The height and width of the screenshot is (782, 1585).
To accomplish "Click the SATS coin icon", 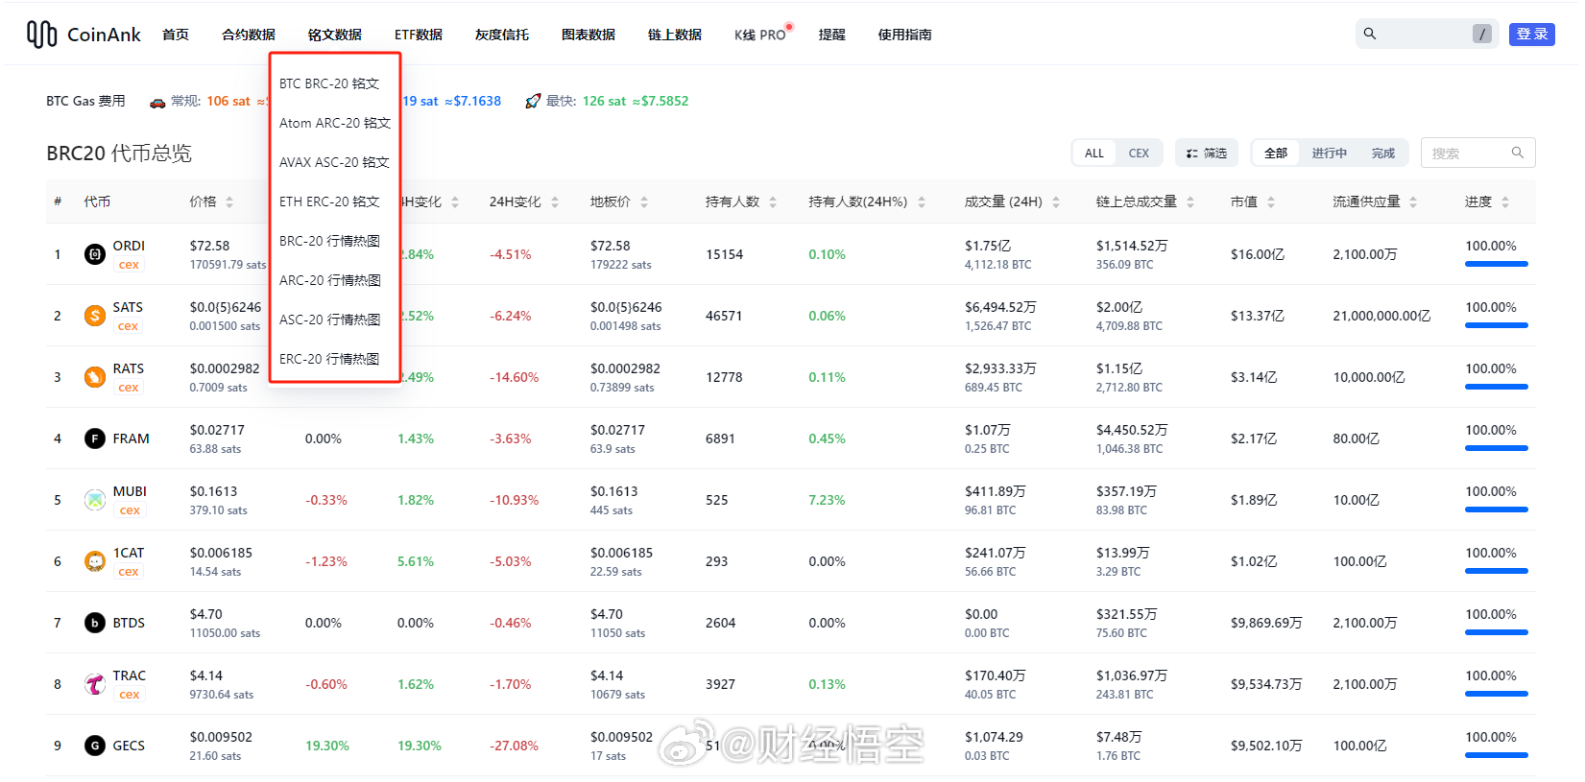I will pyautogui.click(x=95, y=316).
